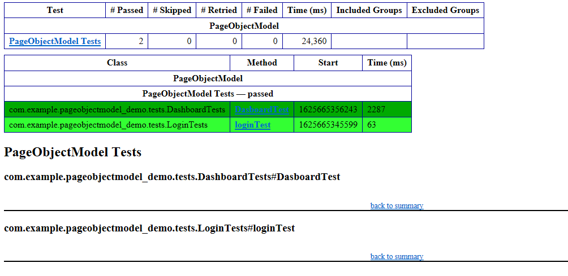
Task: Click the # Passed column header
Action: point(127,10)
